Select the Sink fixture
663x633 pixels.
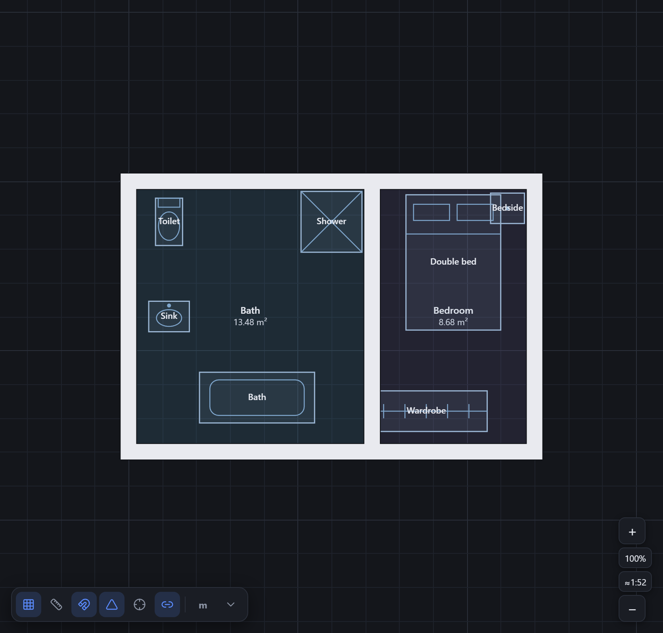point(169,316)
